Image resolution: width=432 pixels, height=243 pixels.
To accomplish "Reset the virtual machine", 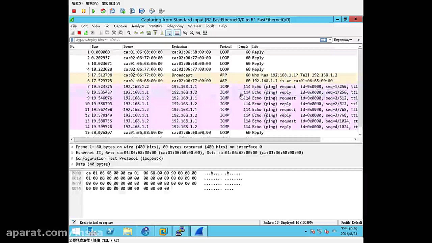I will [103, 11].
